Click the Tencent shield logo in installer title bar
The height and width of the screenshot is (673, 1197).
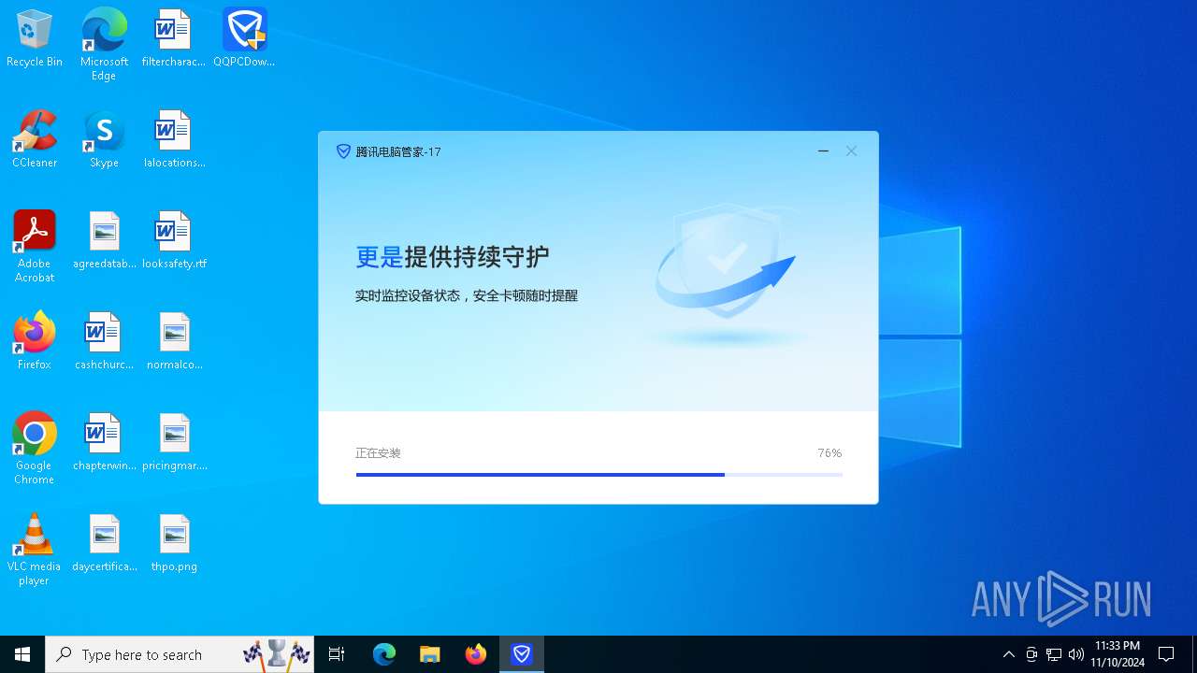343,151
